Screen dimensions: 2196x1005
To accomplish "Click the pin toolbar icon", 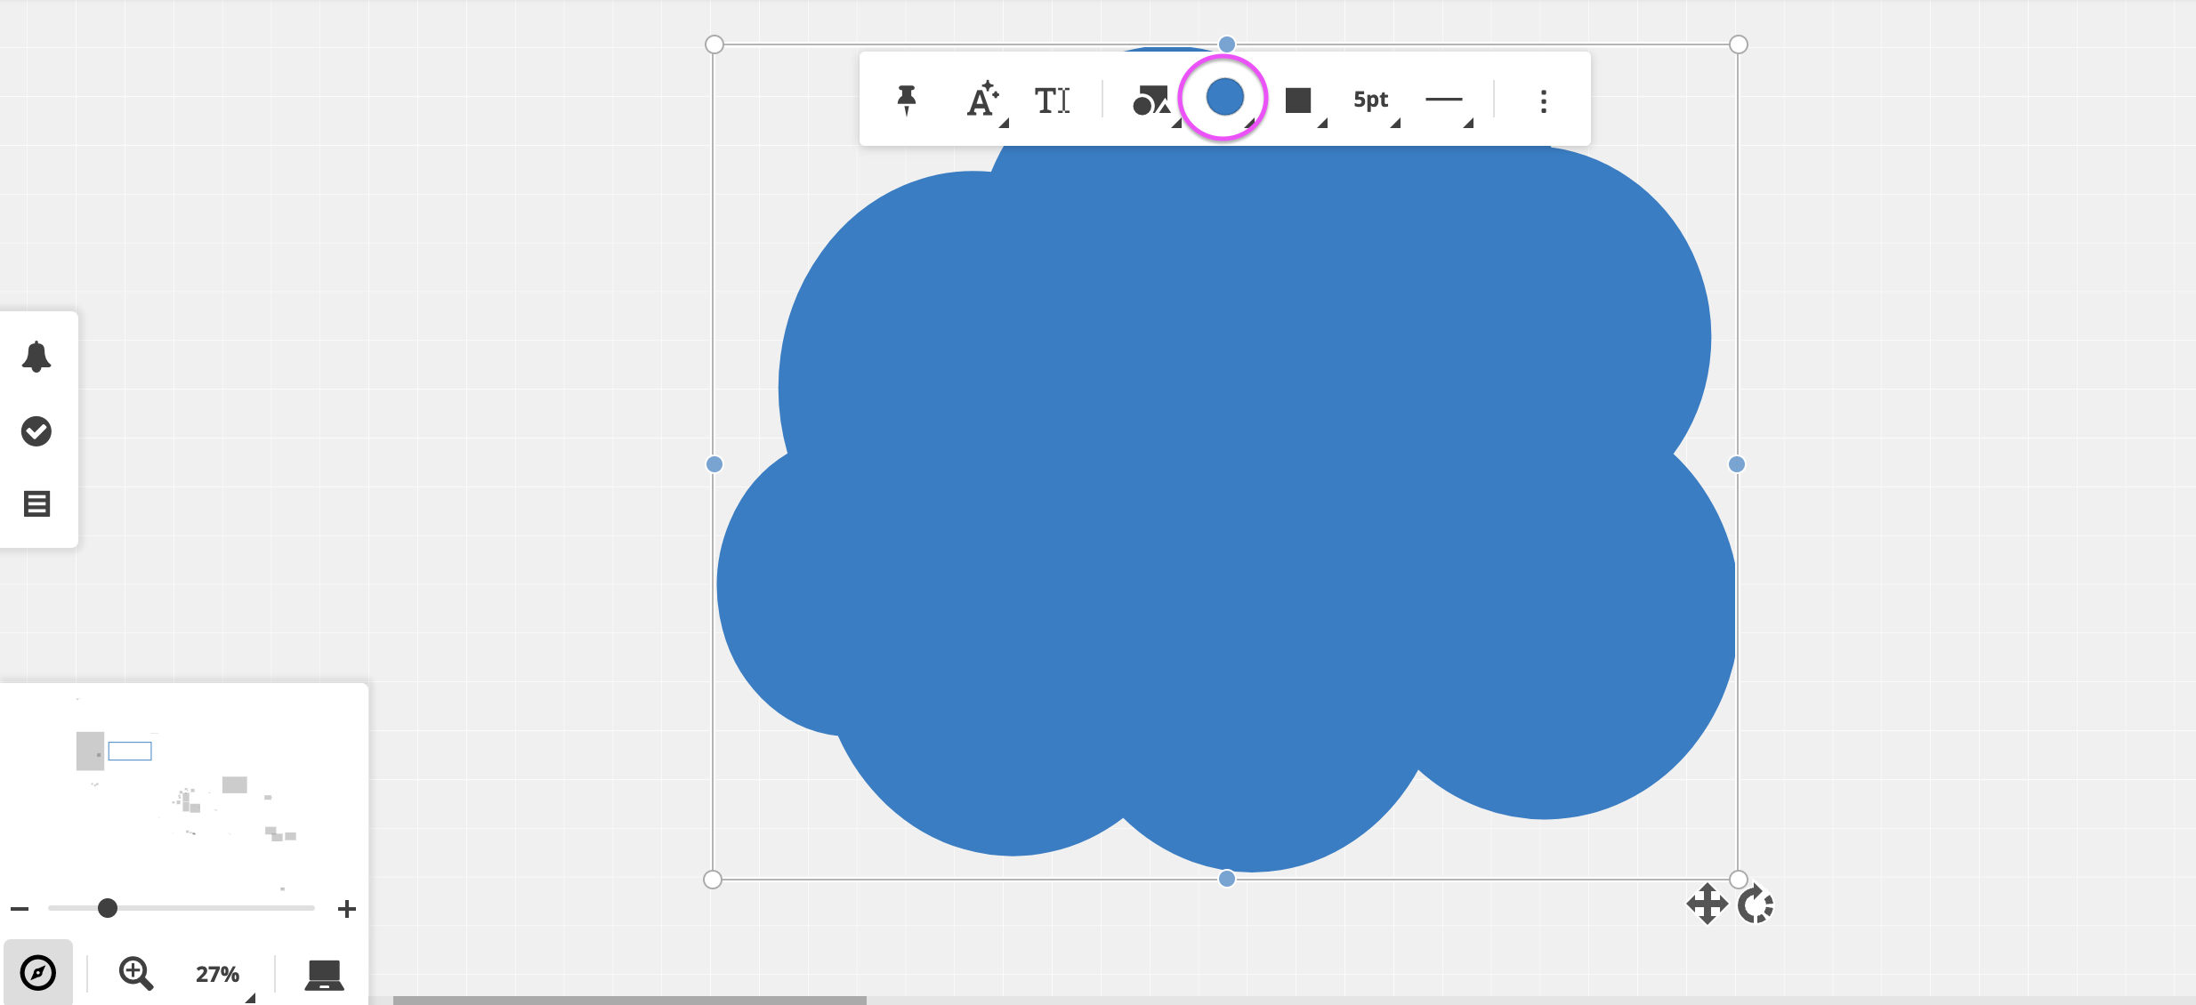I will (907, 100).
